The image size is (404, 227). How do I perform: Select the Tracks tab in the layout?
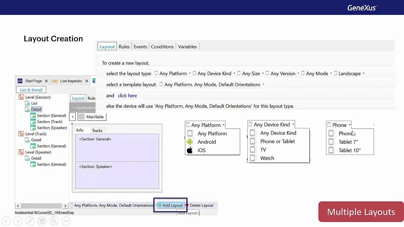point(97,131)
